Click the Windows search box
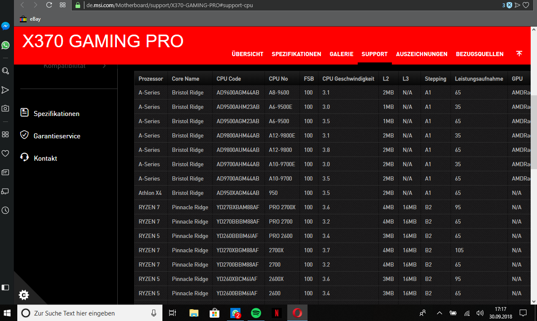This screenshot has height=321, width=537. pyautogui.click(x=89, y=313)
